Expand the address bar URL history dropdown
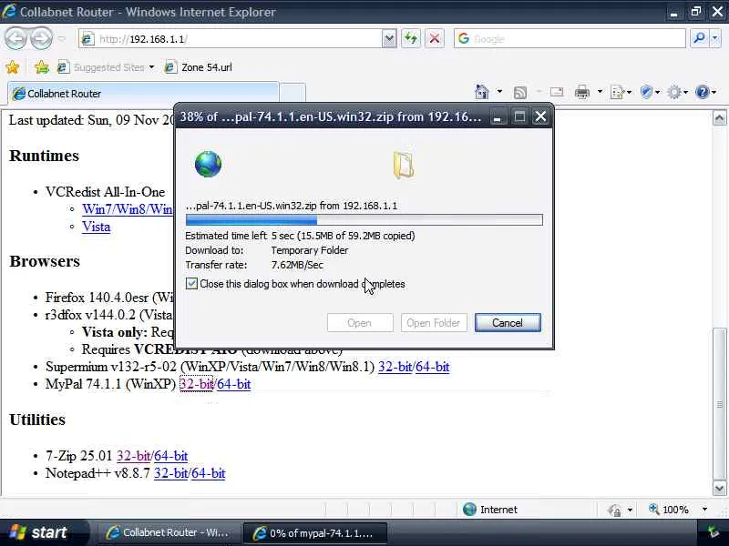 [389, 39]
